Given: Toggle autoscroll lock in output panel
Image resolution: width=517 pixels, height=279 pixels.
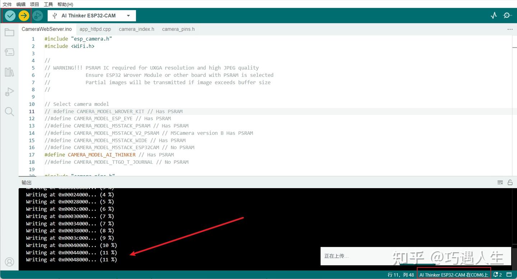Looking at the screenshot, I should pyautogui.click(x=510, y=182).
